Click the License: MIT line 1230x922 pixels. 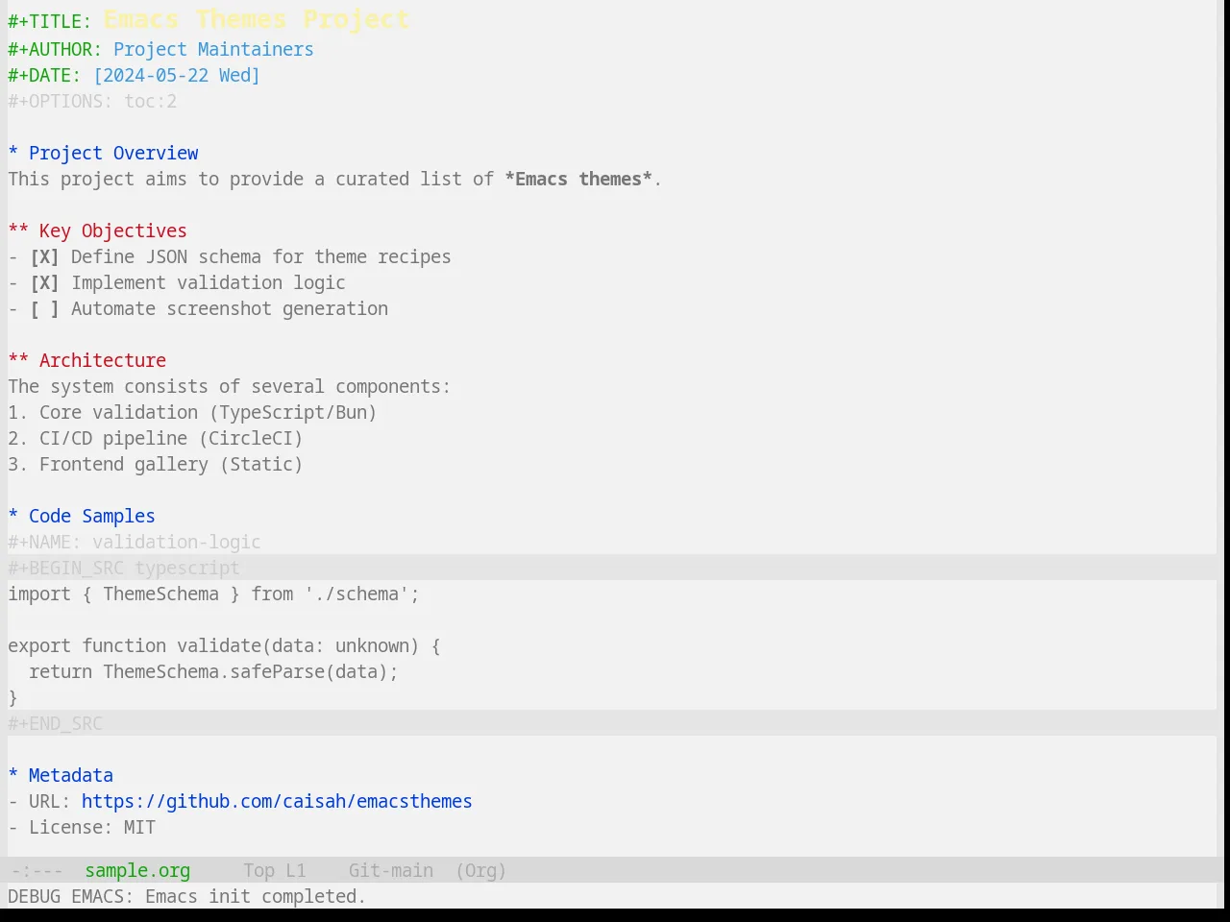tap(82, 827)
